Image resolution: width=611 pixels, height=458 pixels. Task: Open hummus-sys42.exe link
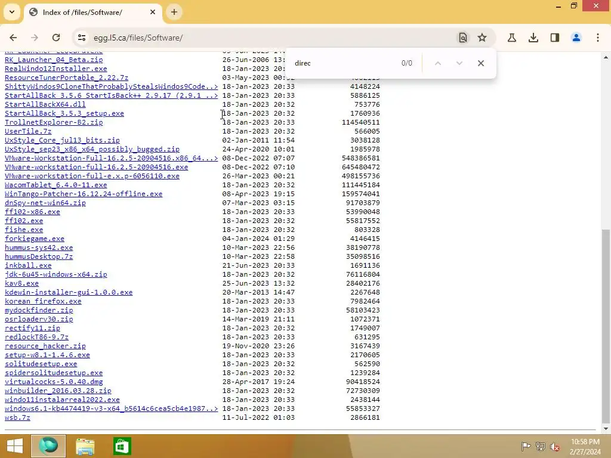[39, 247]
